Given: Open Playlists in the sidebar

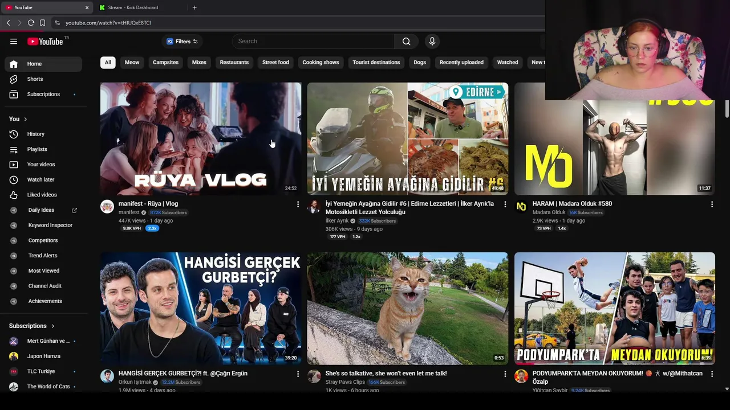Looking at the screenshot, I should pyautogui.click(x=43, y=149).
